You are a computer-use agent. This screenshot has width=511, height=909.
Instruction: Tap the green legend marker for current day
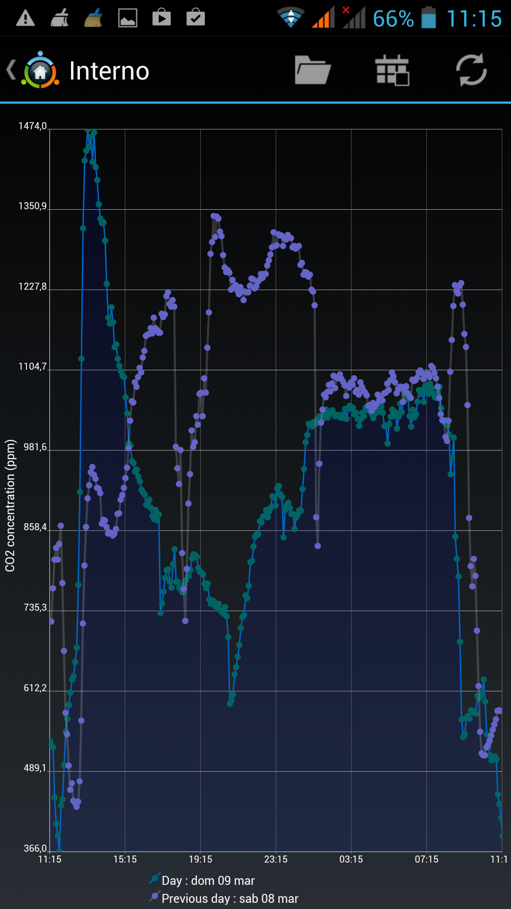[154, 879]
